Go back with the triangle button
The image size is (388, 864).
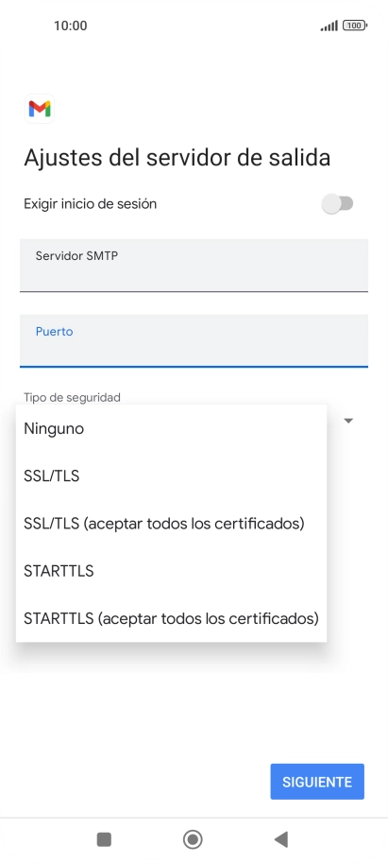[x=281, y=839]
